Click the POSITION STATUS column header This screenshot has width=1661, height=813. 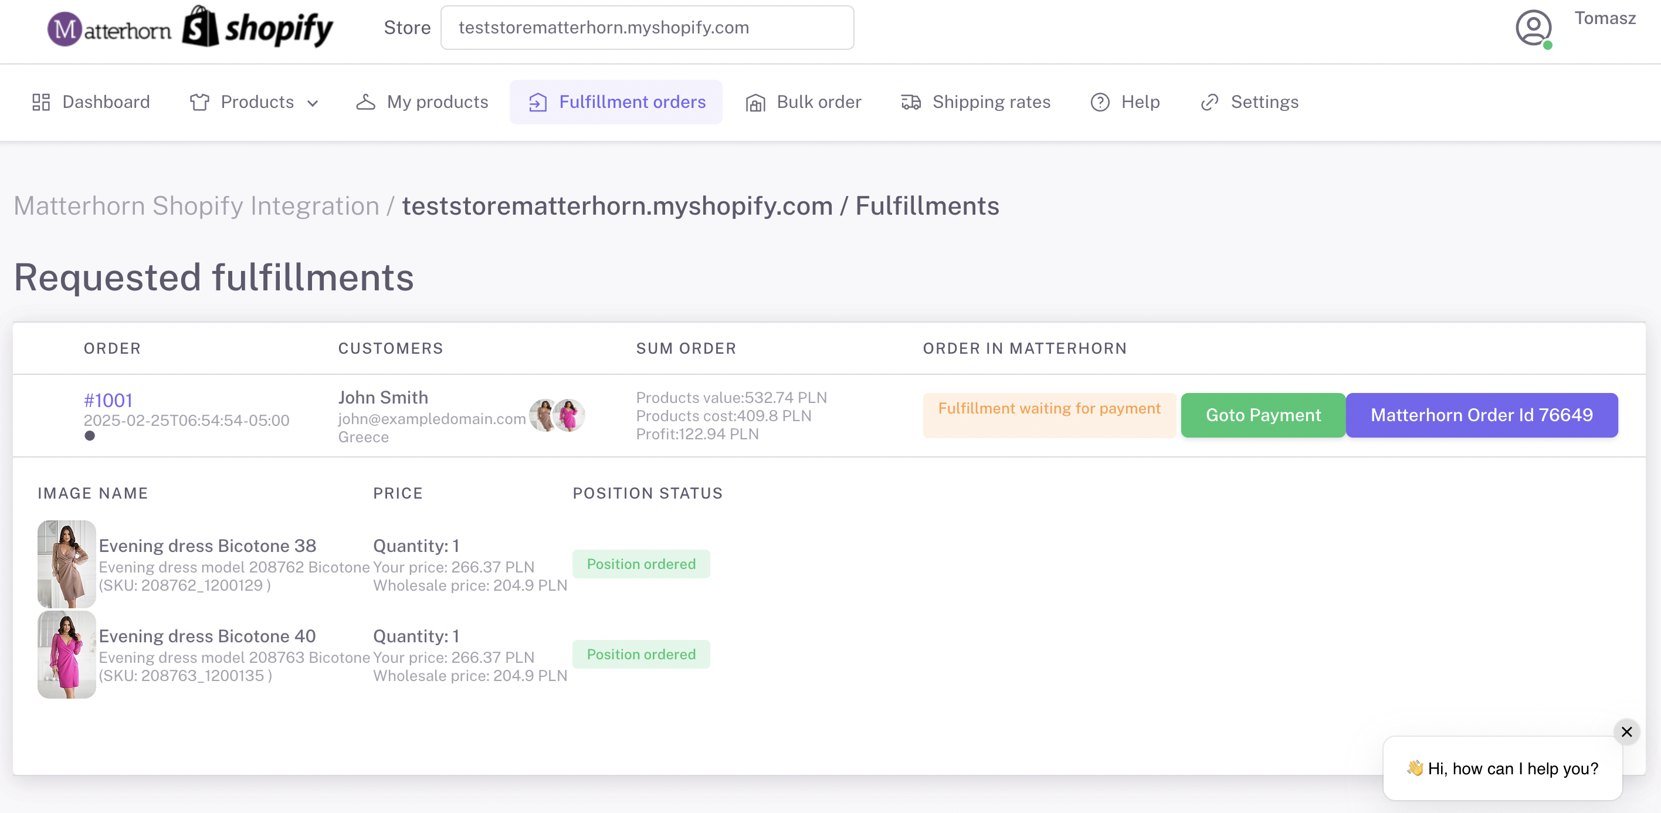(x=648, y=493)
